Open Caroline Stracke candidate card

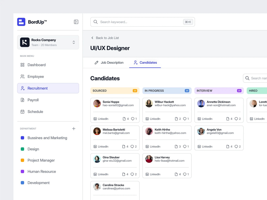click(x=115, y=190)
